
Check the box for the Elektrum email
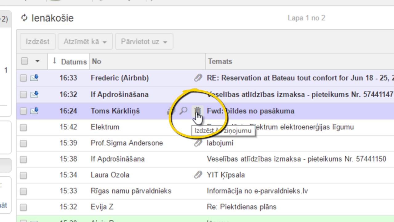click(x=23, y=127)
